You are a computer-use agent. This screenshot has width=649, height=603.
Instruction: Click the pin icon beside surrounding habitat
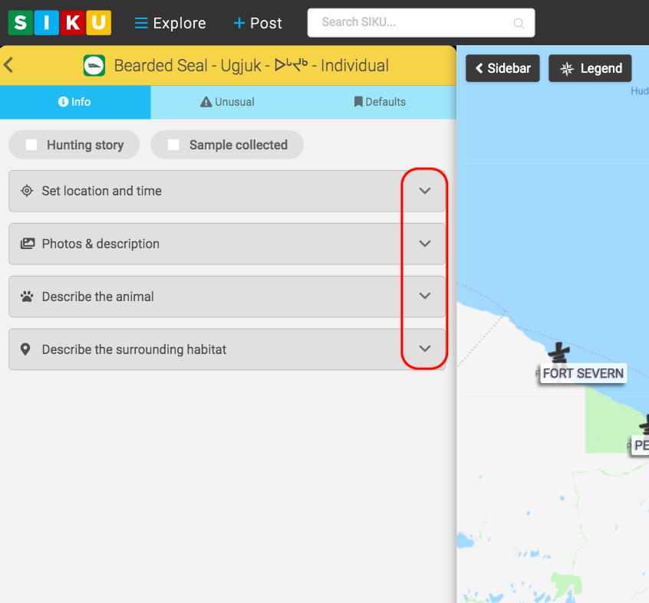(26, 349)
